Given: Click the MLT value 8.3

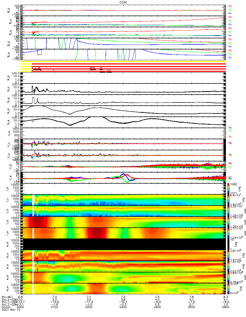Looking at the screenshot, I should click(226, 297).
